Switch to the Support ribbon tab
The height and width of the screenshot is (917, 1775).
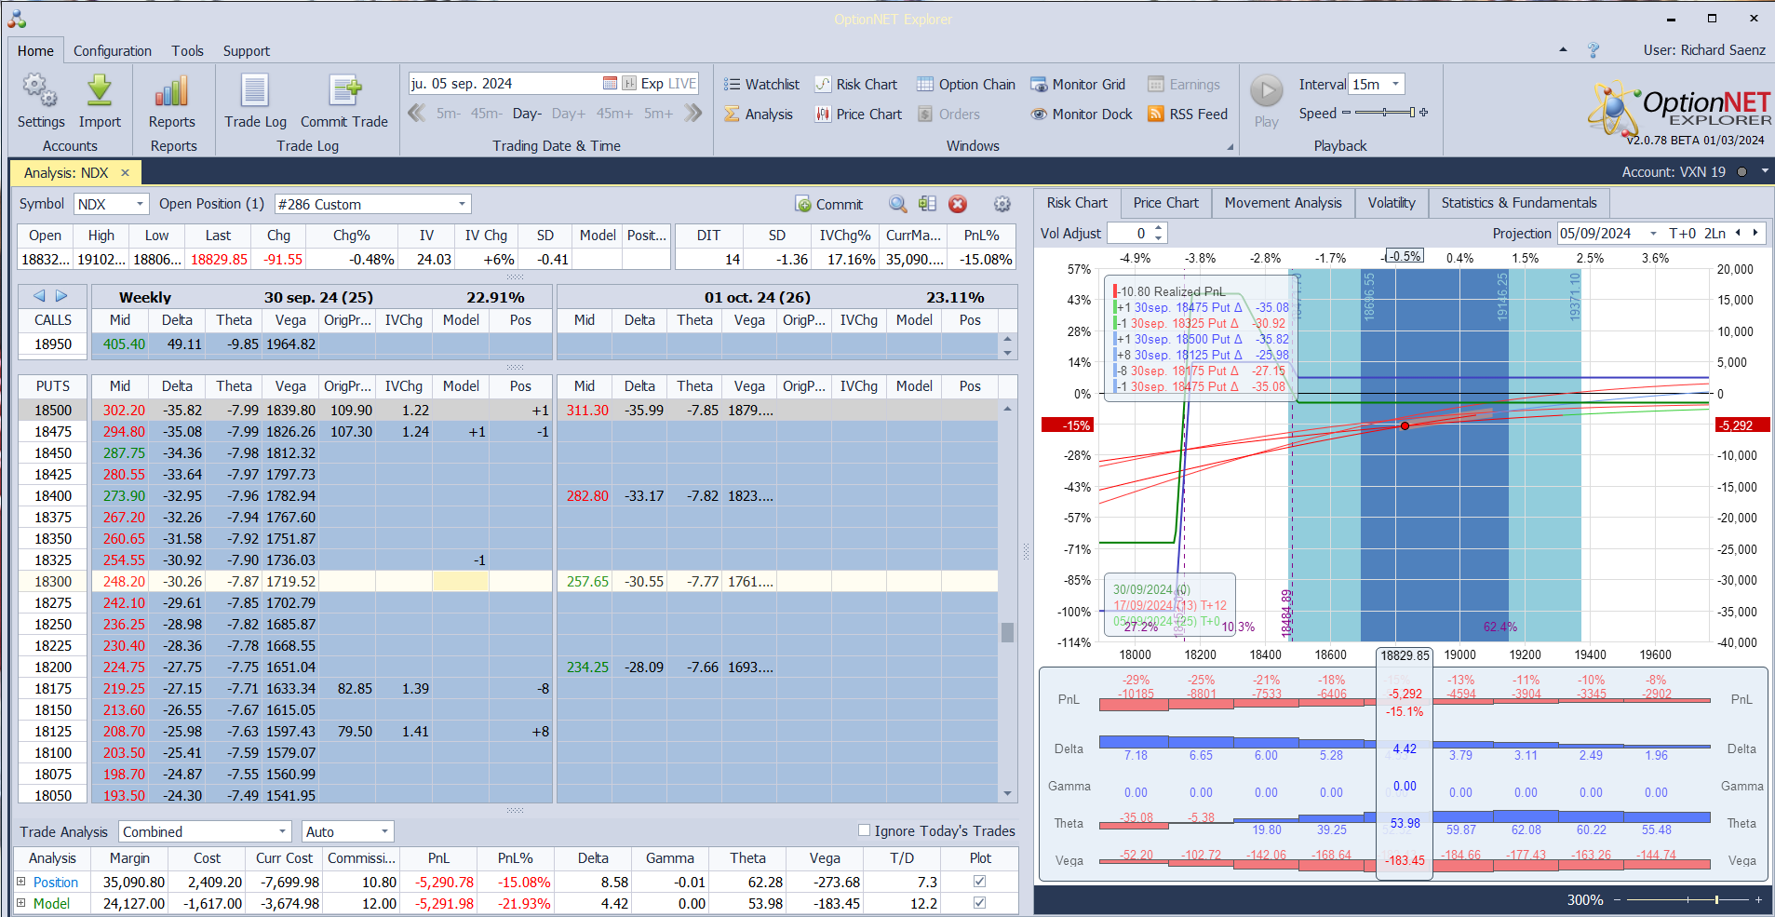click(x=247, y=51)
